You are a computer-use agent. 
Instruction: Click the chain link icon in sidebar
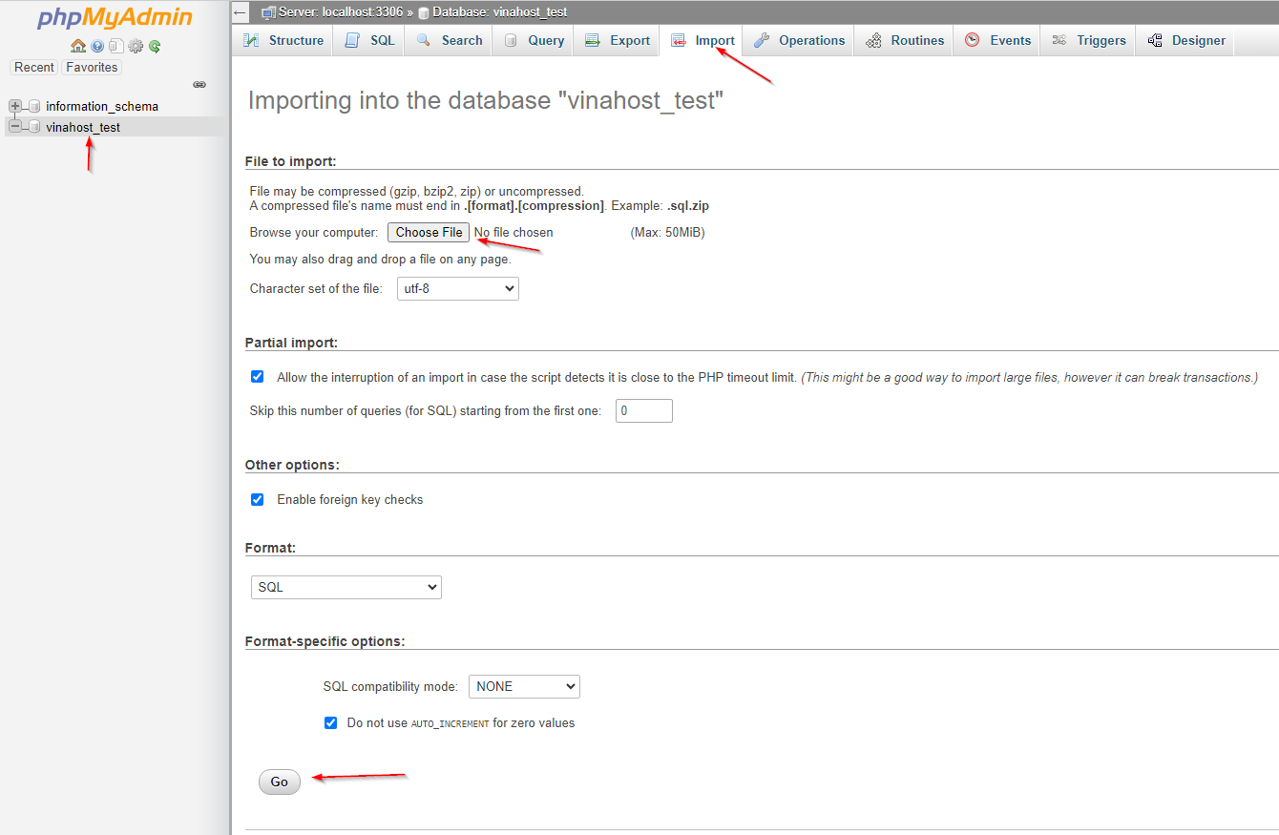click(199, 85)
